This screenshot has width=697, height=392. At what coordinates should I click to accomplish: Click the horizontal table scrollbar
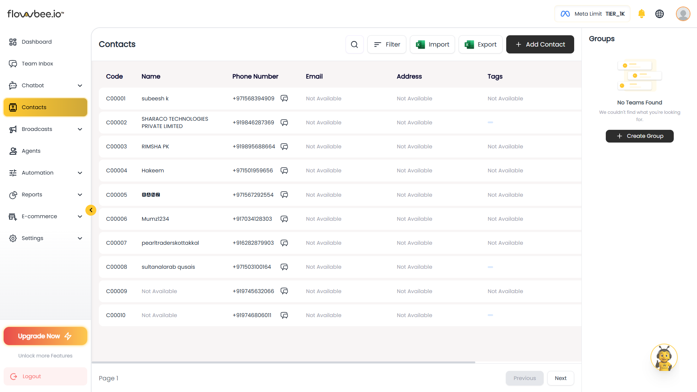[283, 362]
